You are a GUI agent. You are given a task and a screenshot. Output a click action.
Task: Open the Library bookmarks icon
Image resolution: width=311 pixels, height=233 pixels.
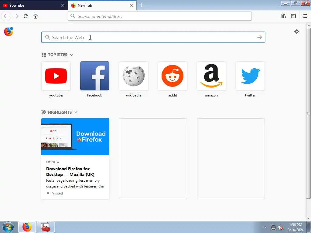[284, 16]
